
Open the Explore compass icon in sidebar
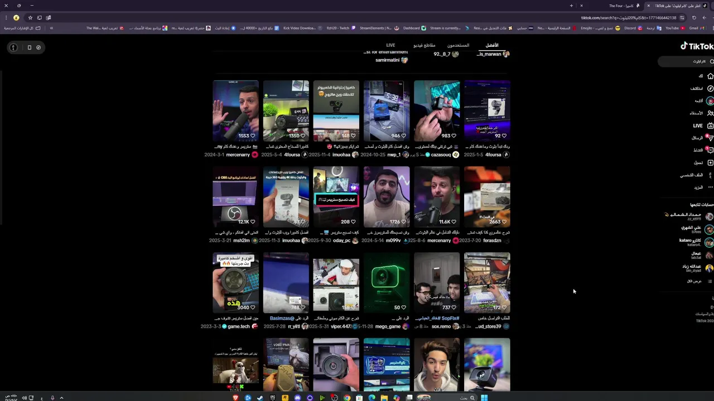click(x=710, y=88)
